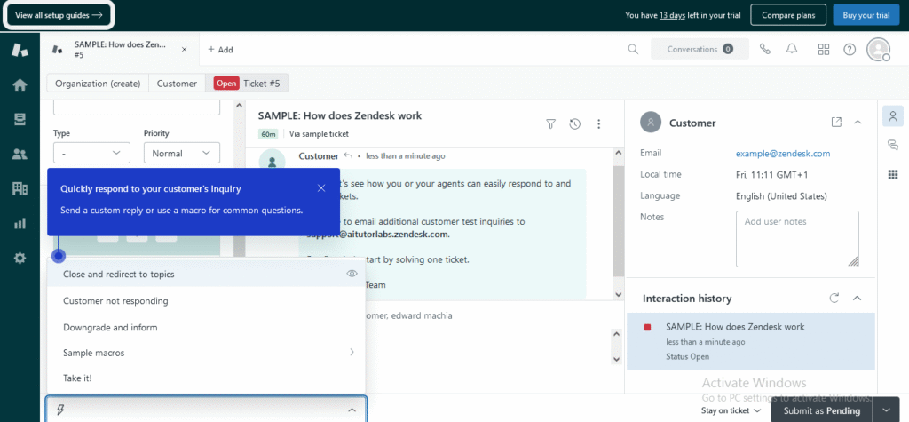Click the search magnifier icon
Viewport: 909px width, 422px height.
point(633,50)
